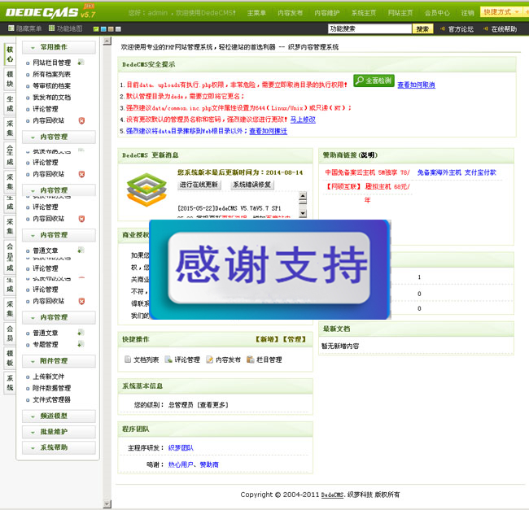Switch to the 核心 vertical tab
The image size is (529, 510).
point(10,54)
